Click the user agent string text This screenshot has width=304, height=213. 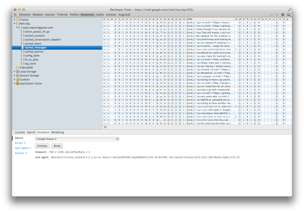click(145, 157)
